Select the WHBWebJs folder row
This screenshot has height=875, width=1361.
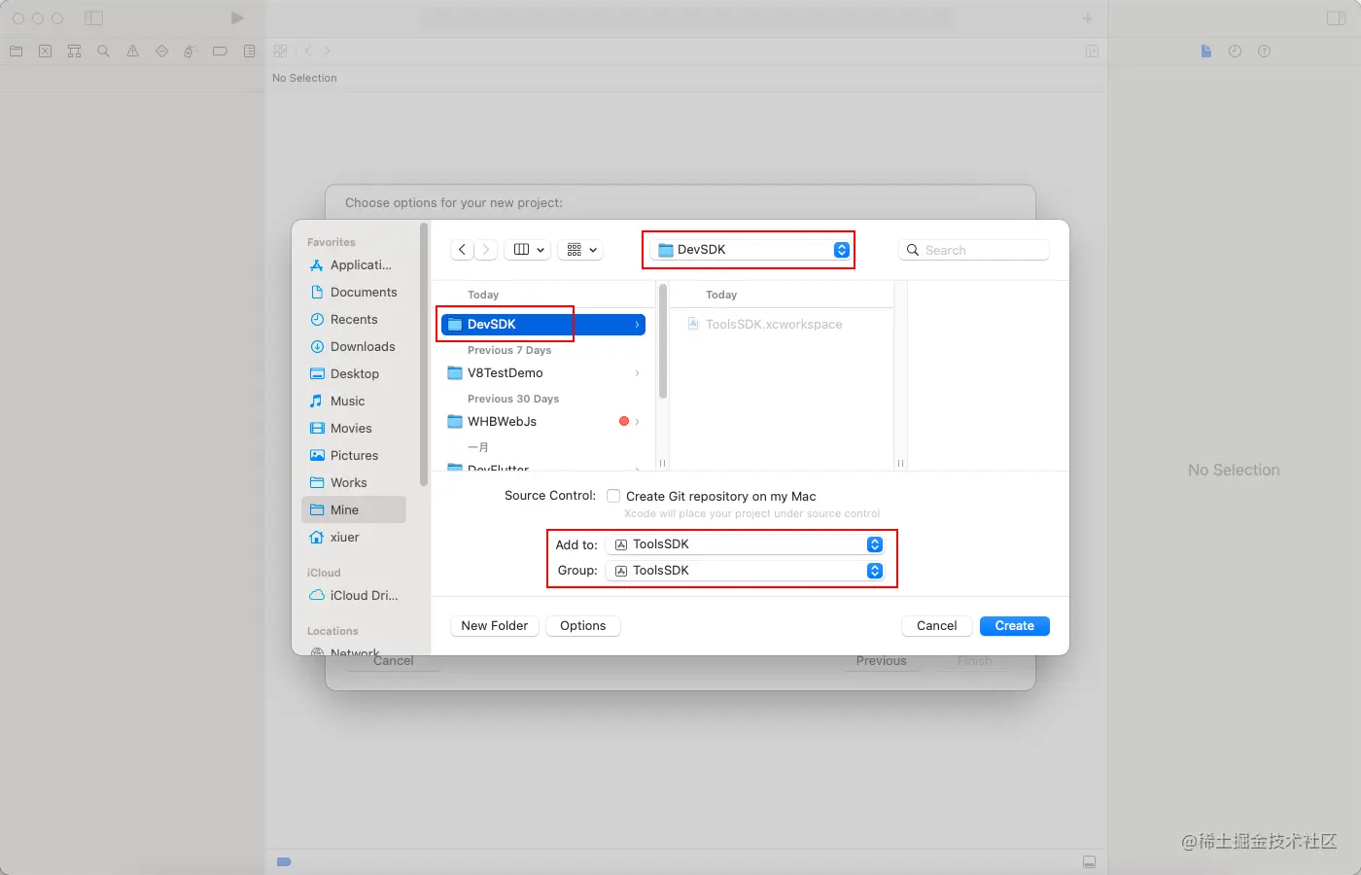542,422
